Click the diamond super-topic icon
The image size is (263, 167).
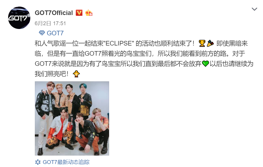pyautogui.click(x=42, y=33)
